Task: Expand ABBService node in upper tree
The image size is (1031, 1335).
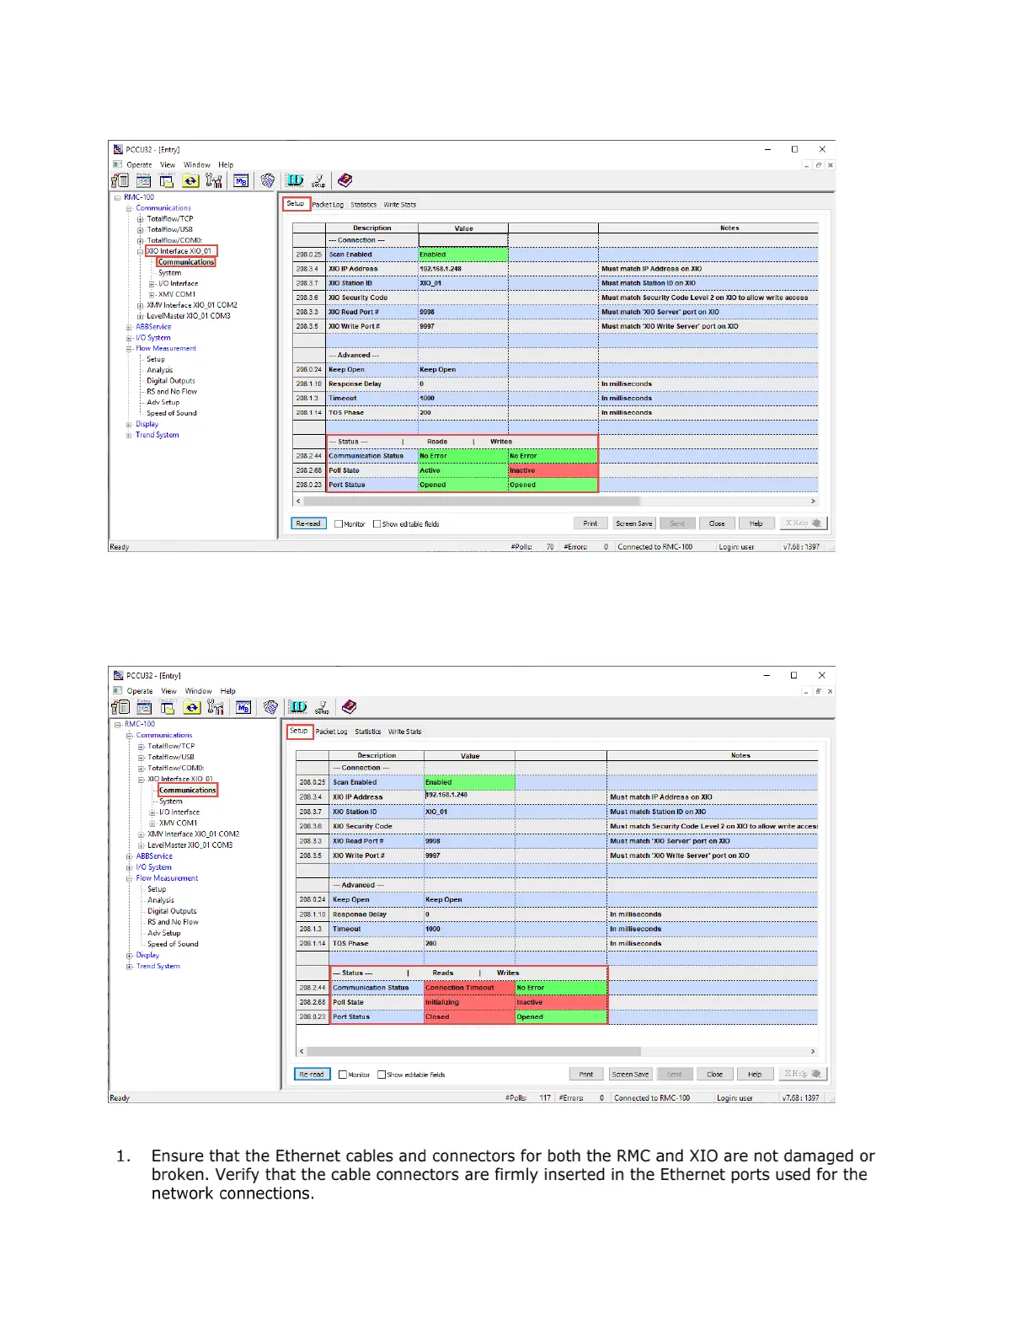Action: (x=129, y=327)
